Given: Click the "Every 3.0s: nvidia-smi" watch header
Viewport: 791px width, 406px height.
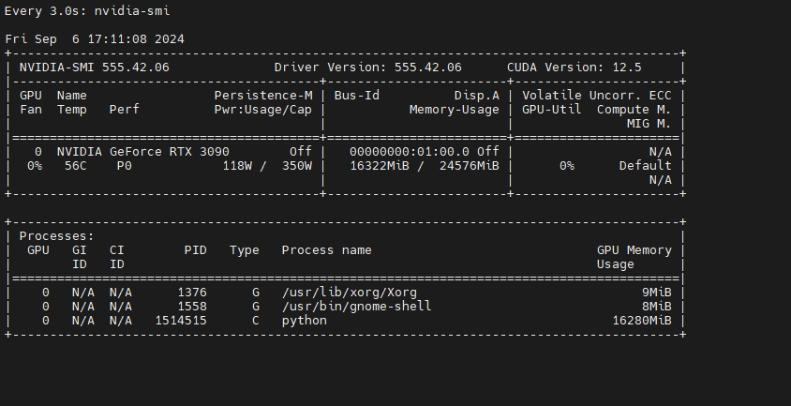Looking at the screenshot, I should tap(87, 11).
